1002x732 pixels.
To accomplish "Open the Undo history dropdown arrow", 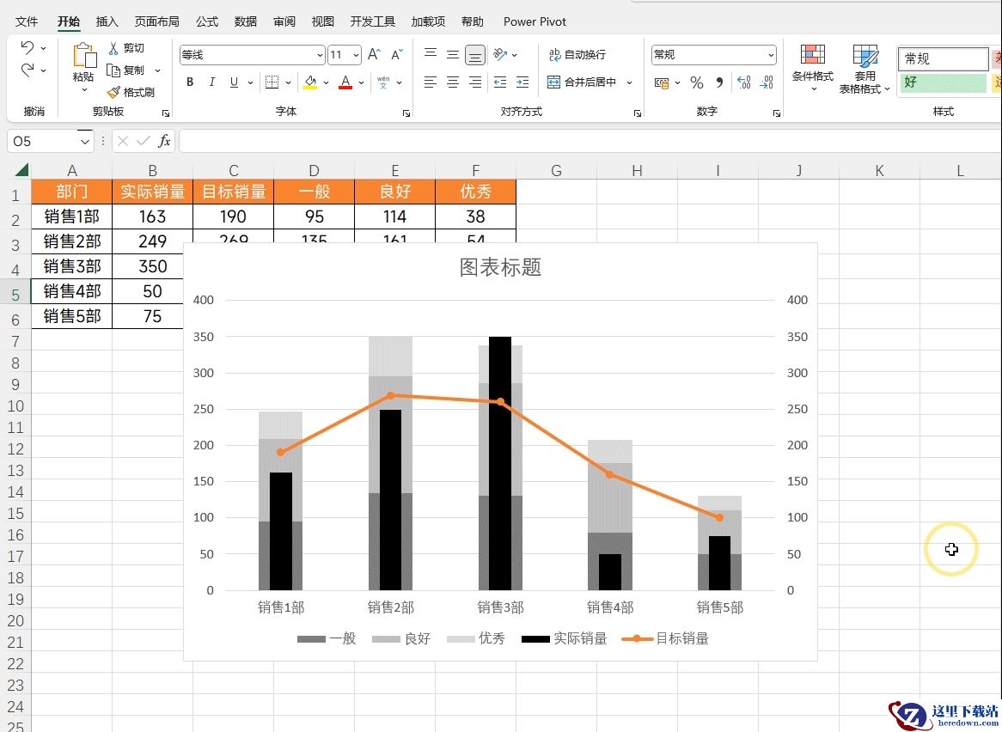I will tap(44, 48).
